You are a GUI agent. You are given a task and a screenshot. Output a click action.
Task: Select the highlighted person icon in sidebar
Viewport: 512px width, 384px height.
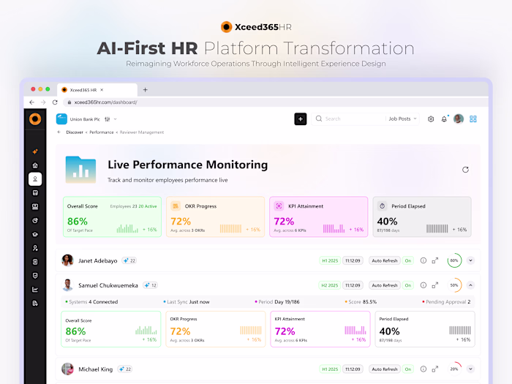[x=35, y=179]
